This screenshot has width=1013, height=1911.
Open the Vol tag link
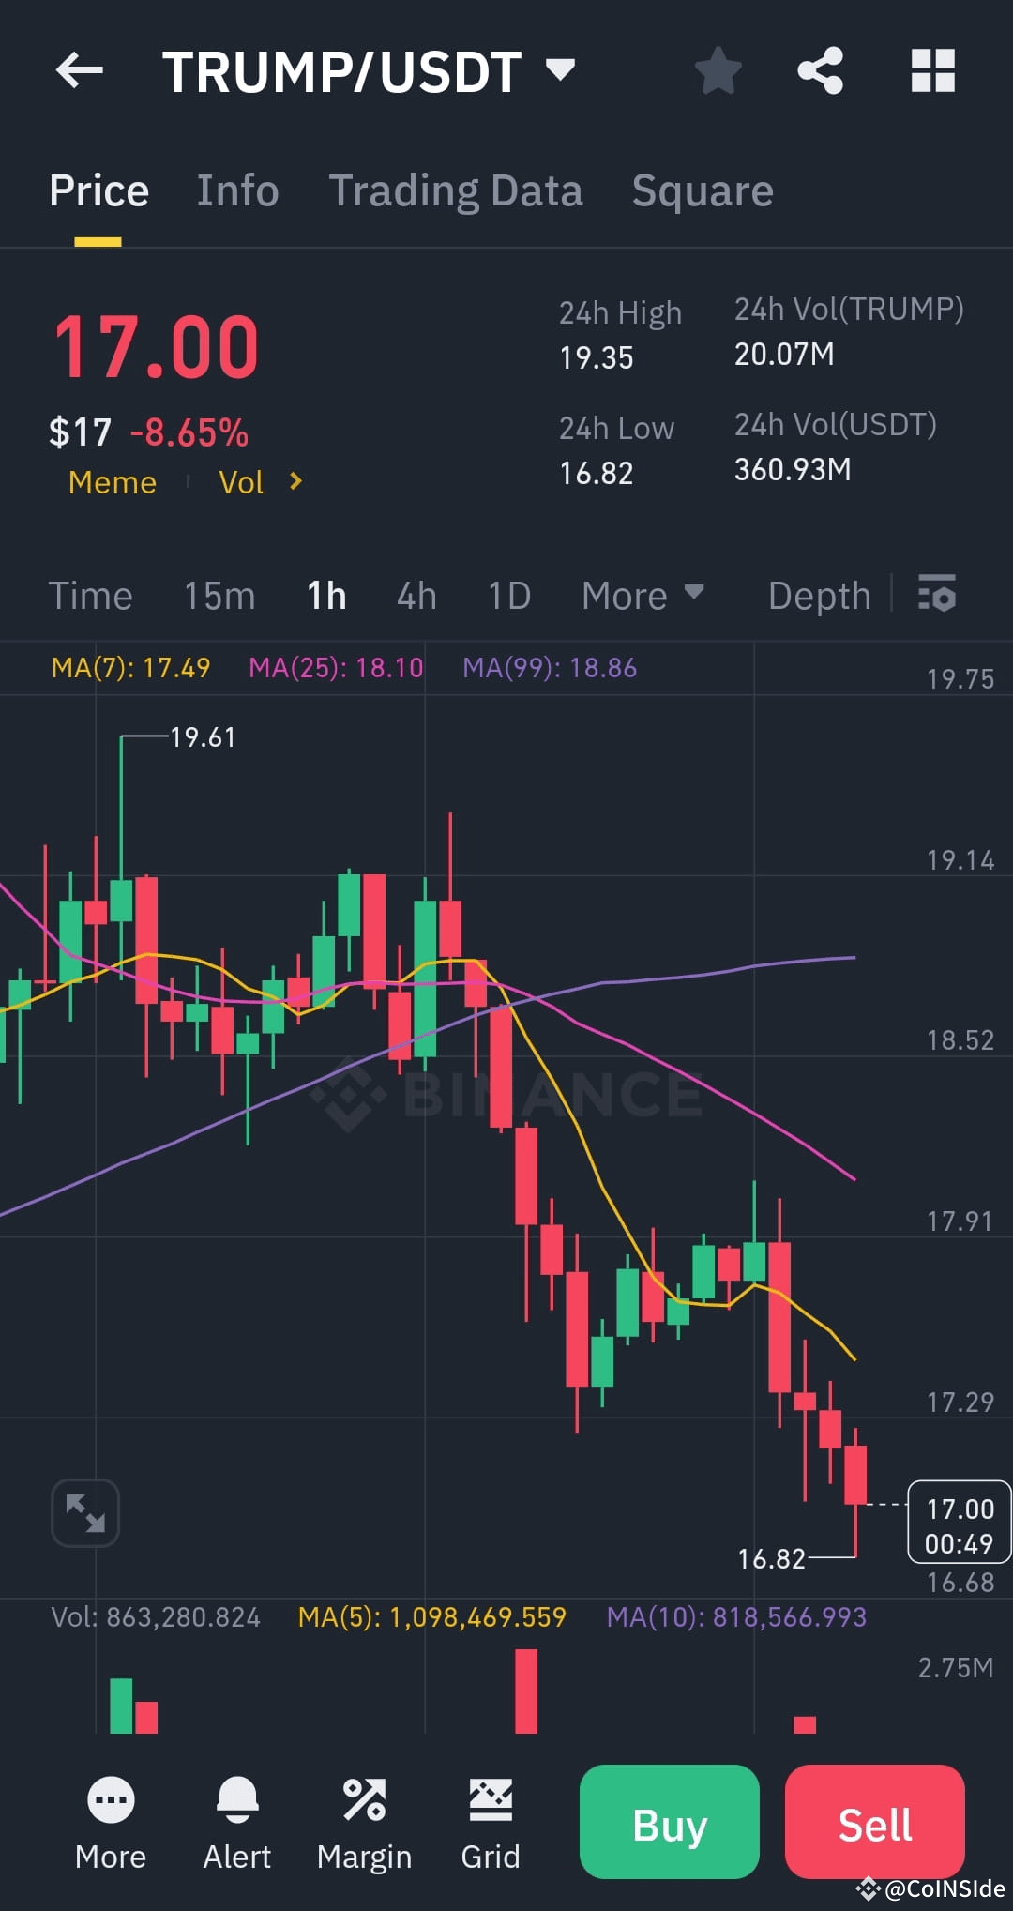point(241,482)
